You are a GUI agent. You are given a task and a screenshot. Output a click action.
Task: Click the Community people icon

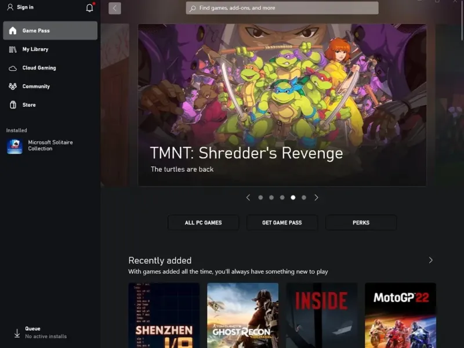pos(13,86)
